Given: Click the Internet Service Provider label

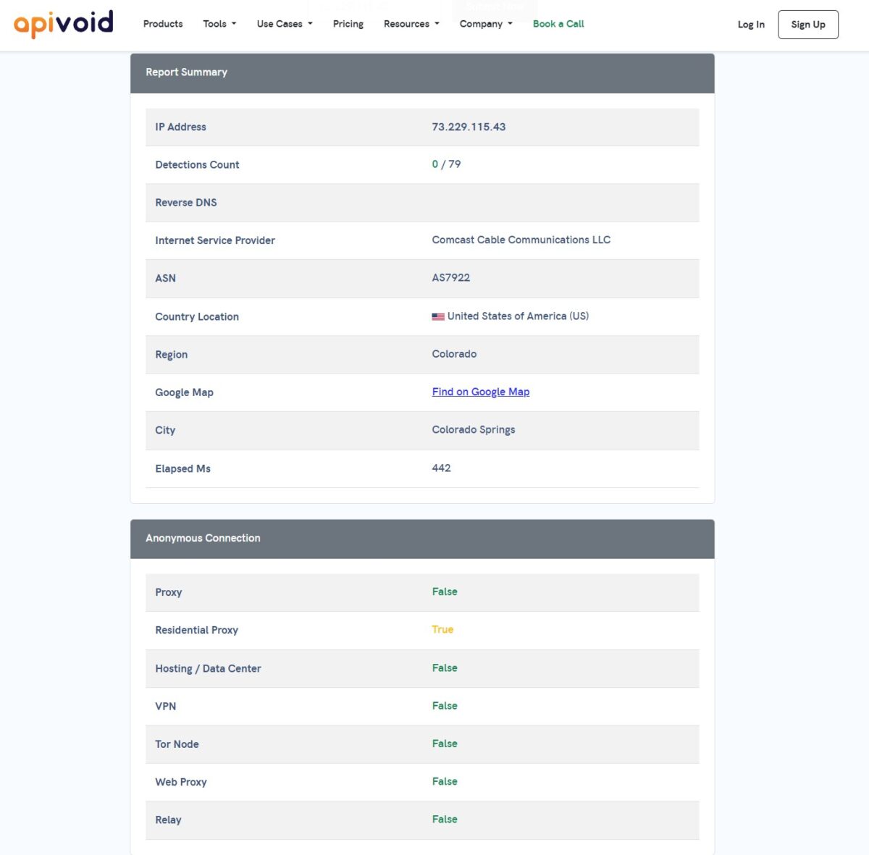Looking at the screenshot, I should [x=215, y=240].
